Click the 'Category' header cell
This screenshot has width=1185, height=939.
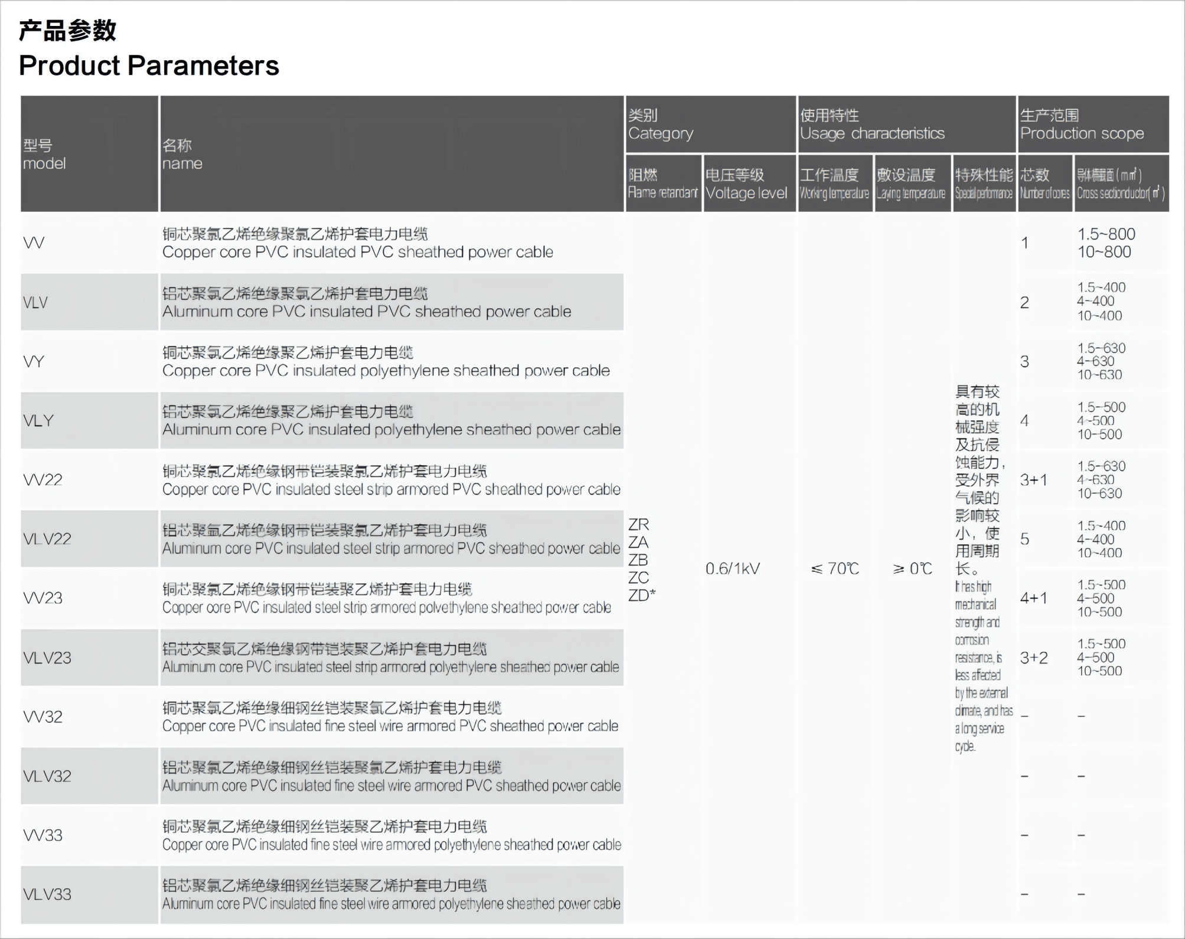pos(710,124)
